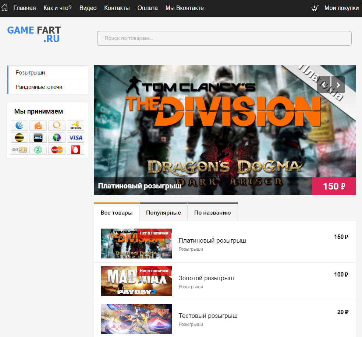362x337 pixels.
Task: Go to the Главная page
Action: (x=25, y=8)
